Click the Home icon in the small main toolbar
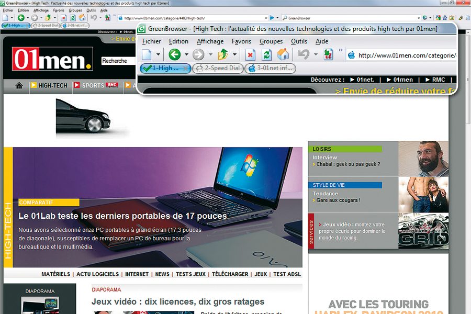Viewport: 471px width, 314px height. click(82, 18)
